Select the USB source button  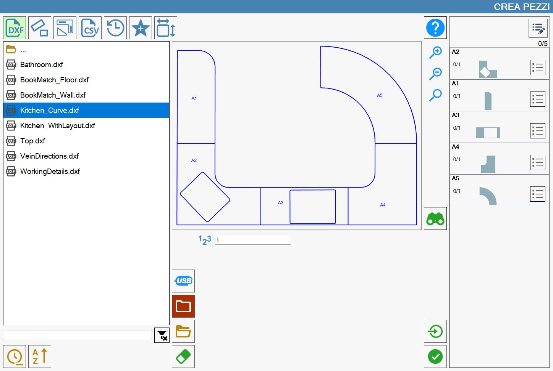pyautogui.click(x=183, y=281)
